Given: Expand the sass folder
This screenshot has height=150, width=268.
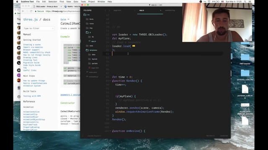Looking at the screenshot, I should pyautogui.click(x=90, y=46).
